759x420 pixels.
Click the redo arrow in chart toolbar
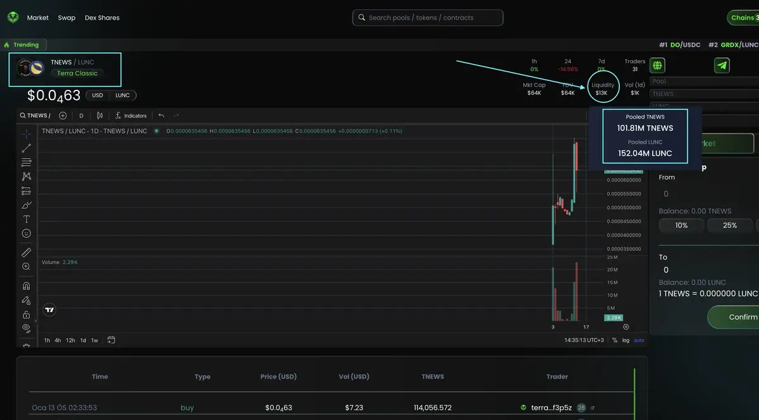pyautogui.click(x=176, y=116)
